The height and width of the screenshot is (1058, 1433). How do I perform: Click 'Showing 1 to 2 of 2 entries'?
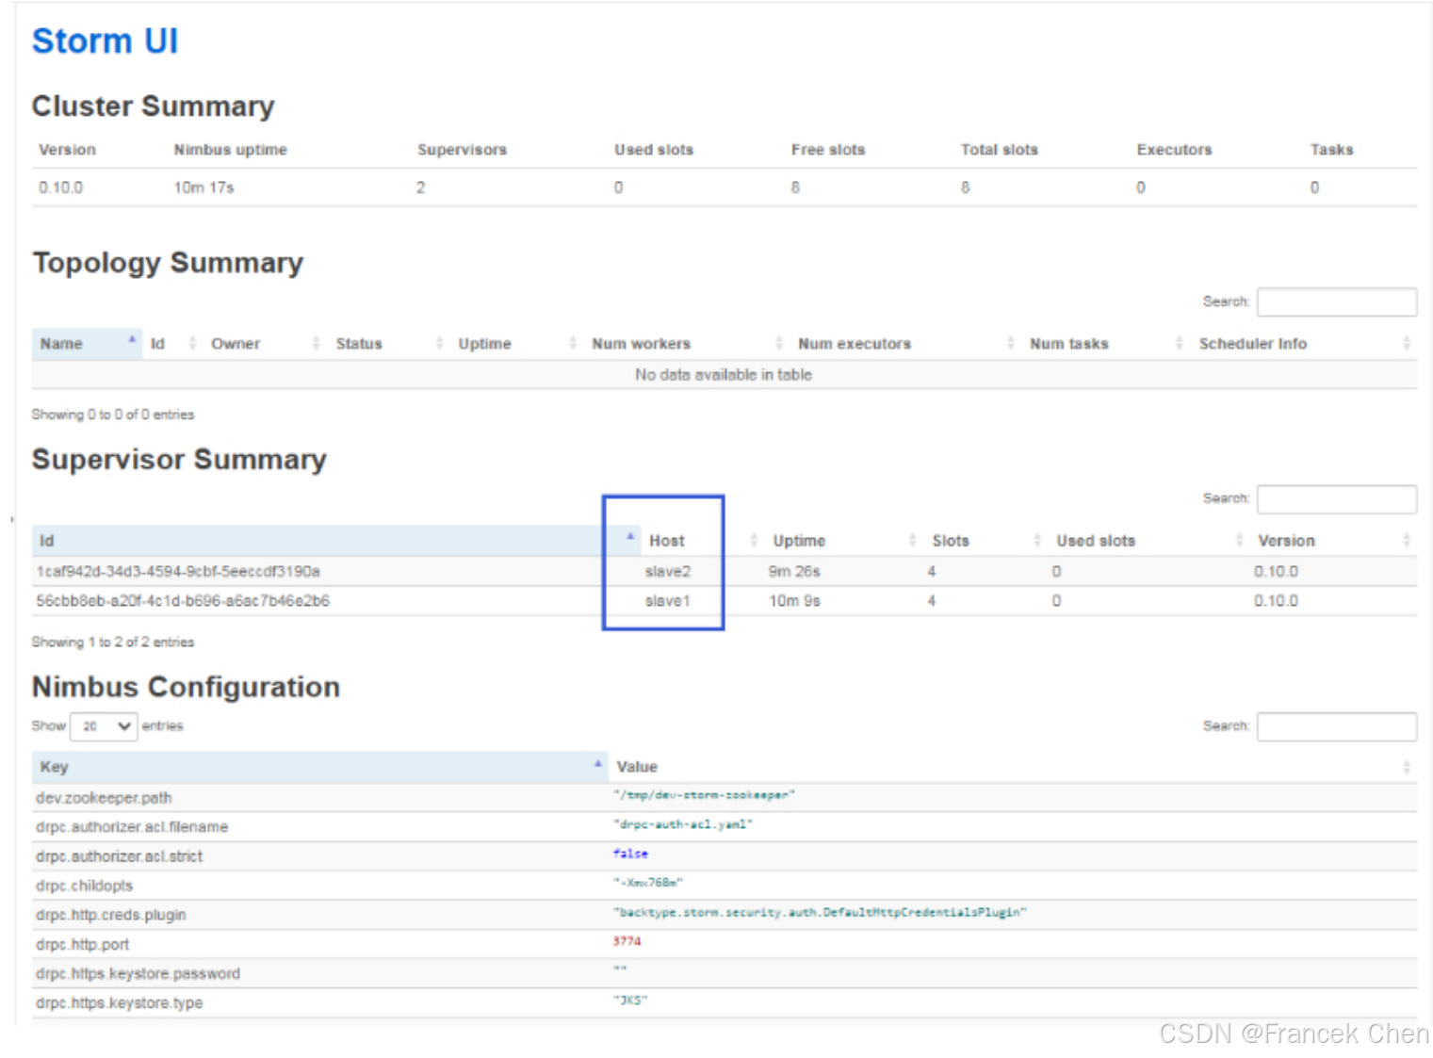pos(113,642)
